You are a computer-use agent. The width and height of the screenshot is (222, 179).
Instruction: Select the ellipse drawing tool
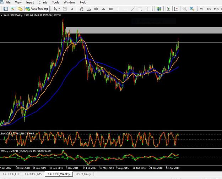[96, 9]
